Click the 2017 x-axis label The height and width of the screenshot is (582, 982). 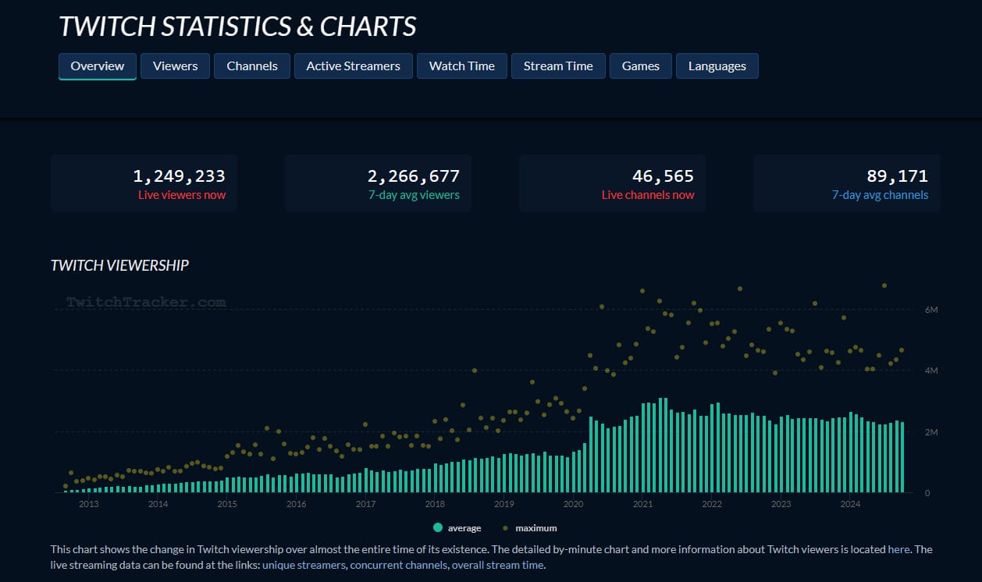(365, 504)
